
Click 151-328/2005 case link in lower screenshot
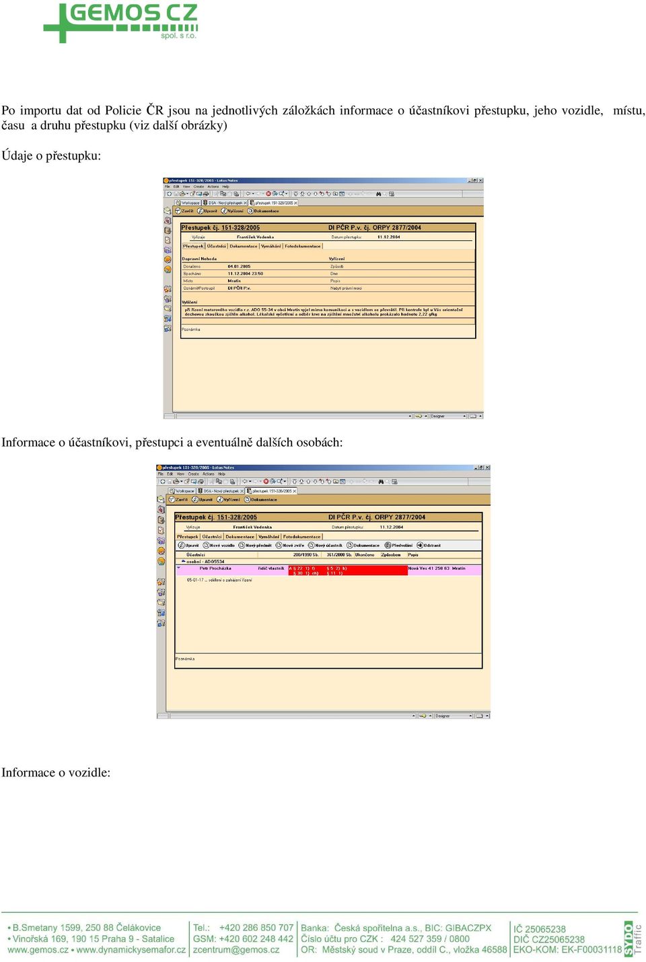click(x=237, y=517)
